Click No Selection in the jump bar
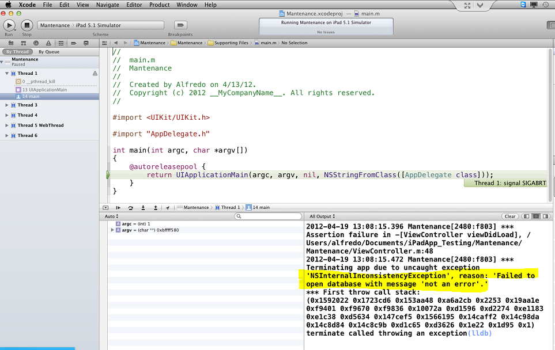Viewport: 555px width, 350px height. 295,43
